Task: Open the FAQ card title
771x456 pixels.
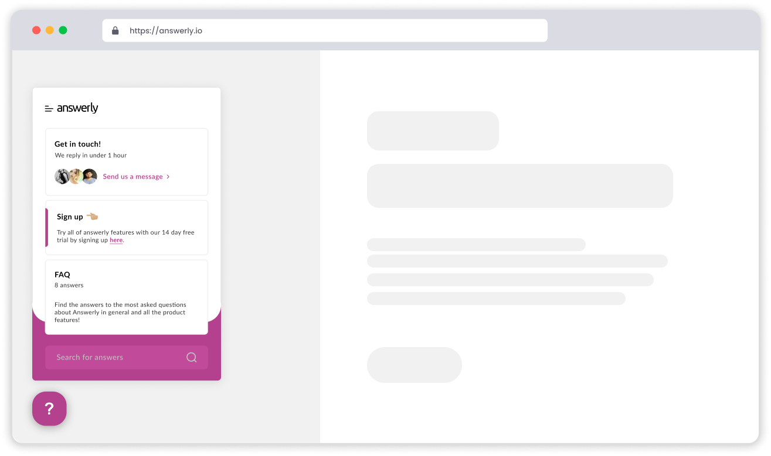Action: click(x=62, y=274)
